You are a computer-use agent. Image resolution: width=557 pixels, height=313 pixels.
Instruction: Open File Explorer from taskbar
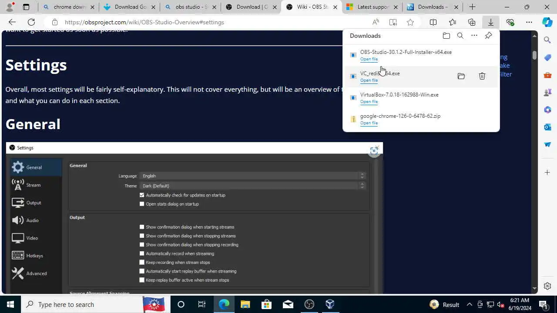(245, 304)
